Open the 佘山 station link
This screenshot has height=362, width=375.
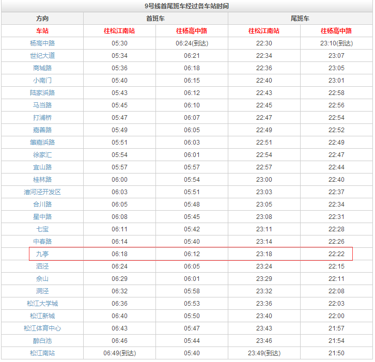(42, 279)
